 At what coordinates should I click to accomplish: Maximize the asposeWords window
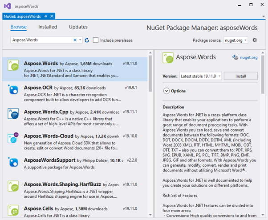coord(251,4)
